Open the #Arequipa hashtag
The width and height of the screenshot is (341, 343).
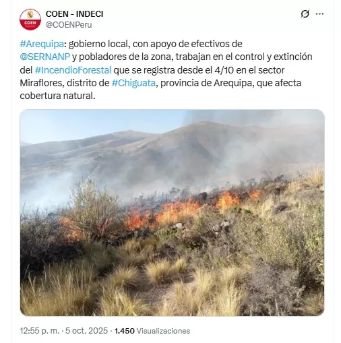[42, 44]
